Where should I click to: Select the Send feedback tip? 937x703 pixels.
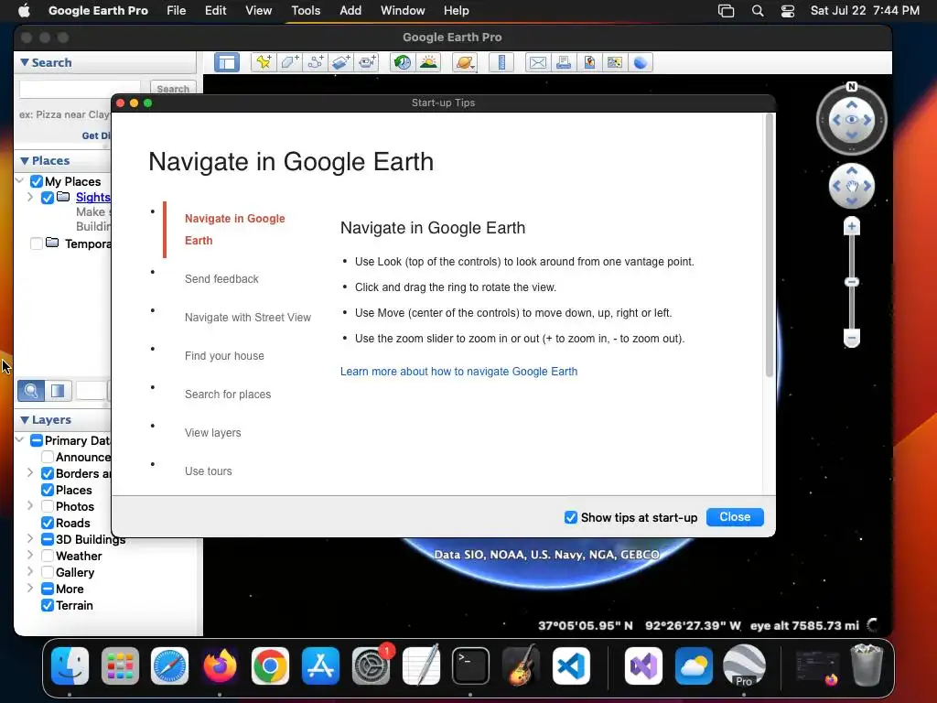point(221,279)
